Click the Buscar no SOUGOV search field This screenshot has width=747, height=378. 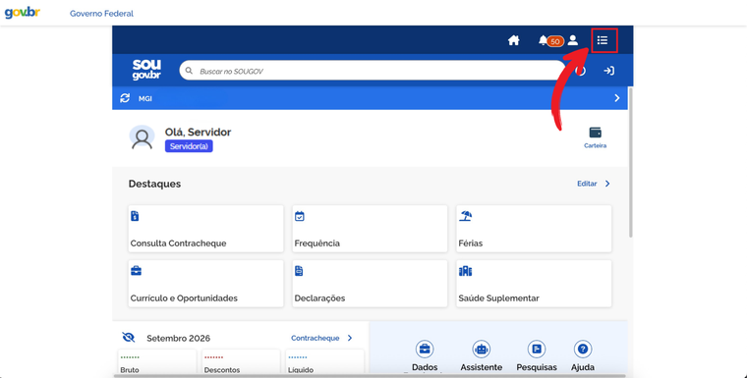click(x=372, y=71)
